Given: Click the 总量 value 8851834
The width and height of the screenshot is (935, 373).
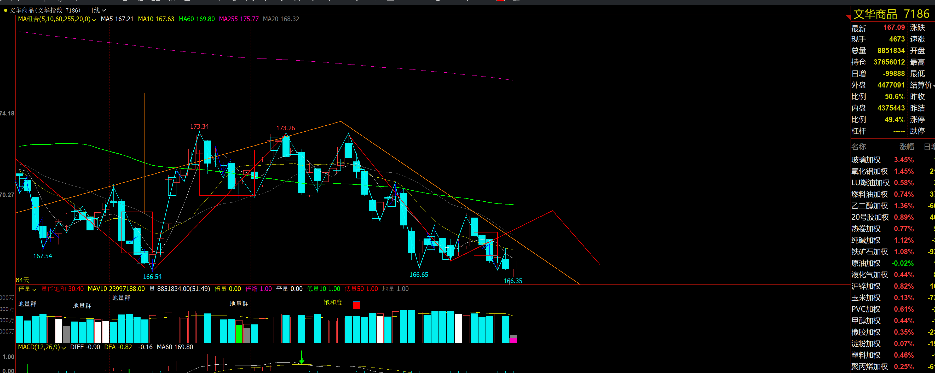Looking at the screenshot, I should pyautogui.click(x=891, y=51).
